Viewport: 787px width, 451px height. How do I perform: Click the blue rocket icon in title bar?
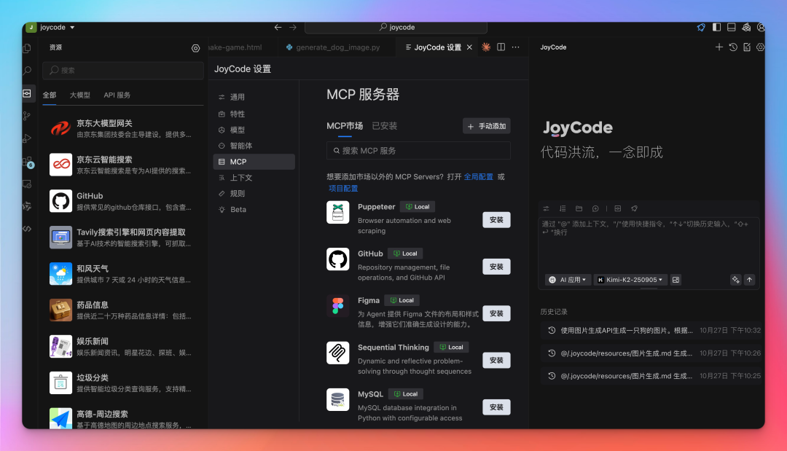(x=701, y=27)
